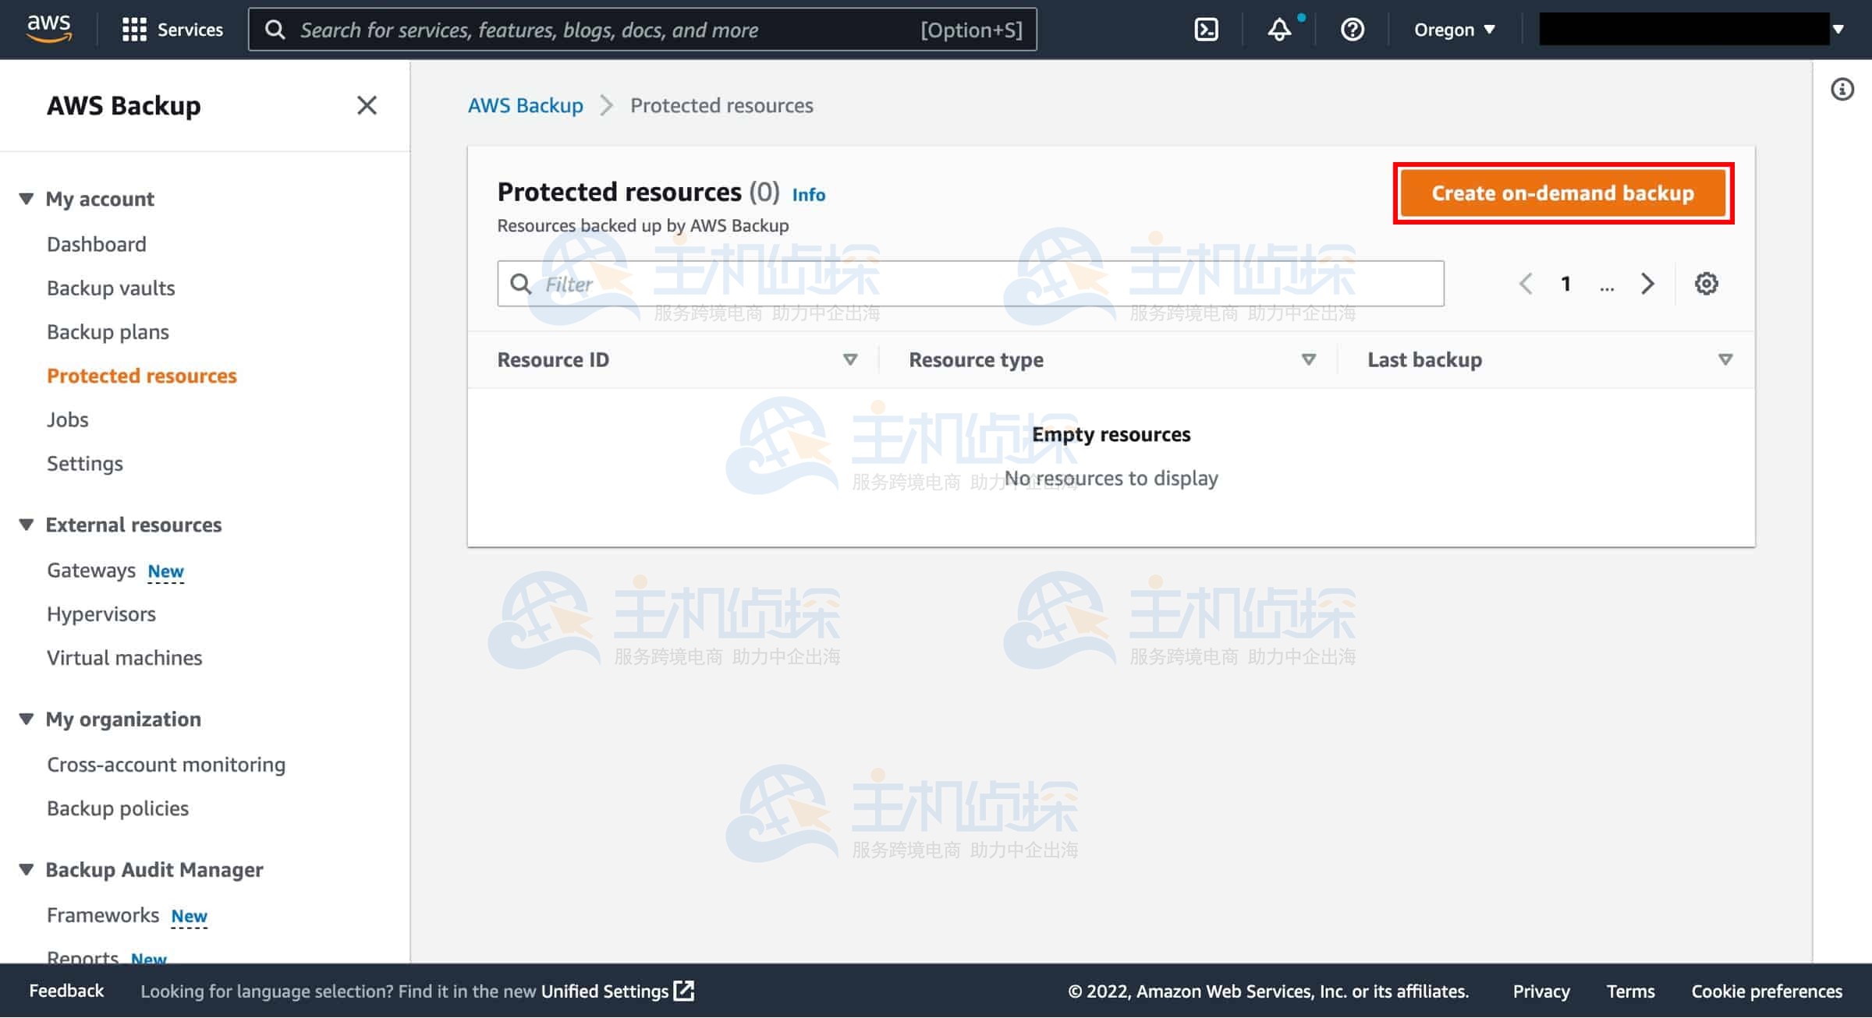This screenshot has height=1018, width=1872.
Task: Click the Resource ID column header
Action: 553,359
